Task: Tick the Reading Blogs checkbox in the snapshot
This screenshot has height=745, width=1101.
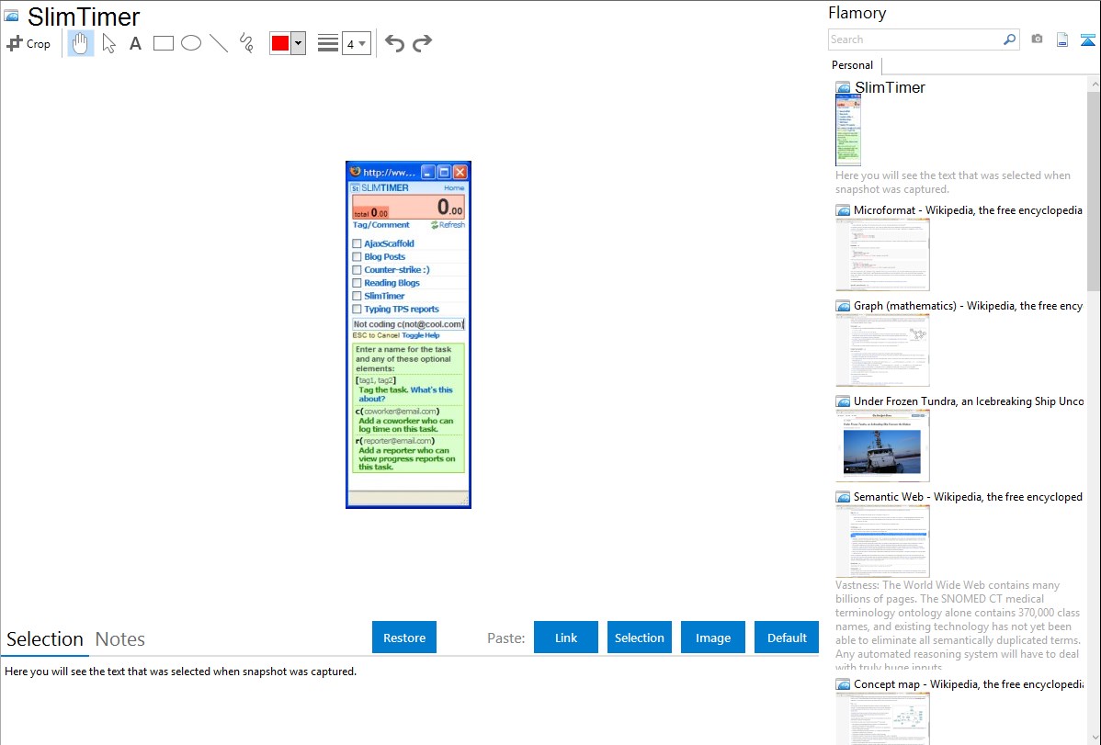Action: coord(357,283)
